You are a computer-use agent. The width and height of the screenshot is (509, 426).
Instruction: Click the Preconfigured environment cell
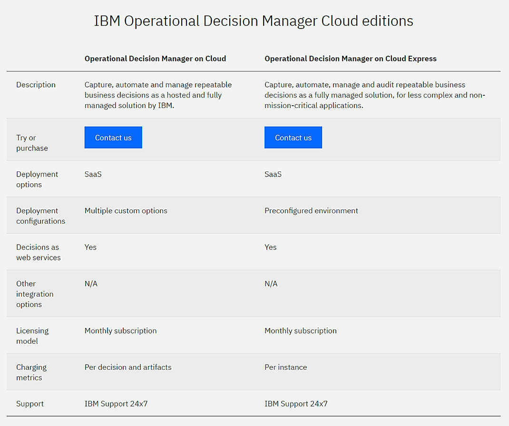[311, 211]
